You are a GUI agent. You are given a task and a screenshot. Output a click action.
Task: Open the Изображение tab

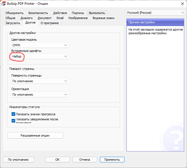pos(78,18)
